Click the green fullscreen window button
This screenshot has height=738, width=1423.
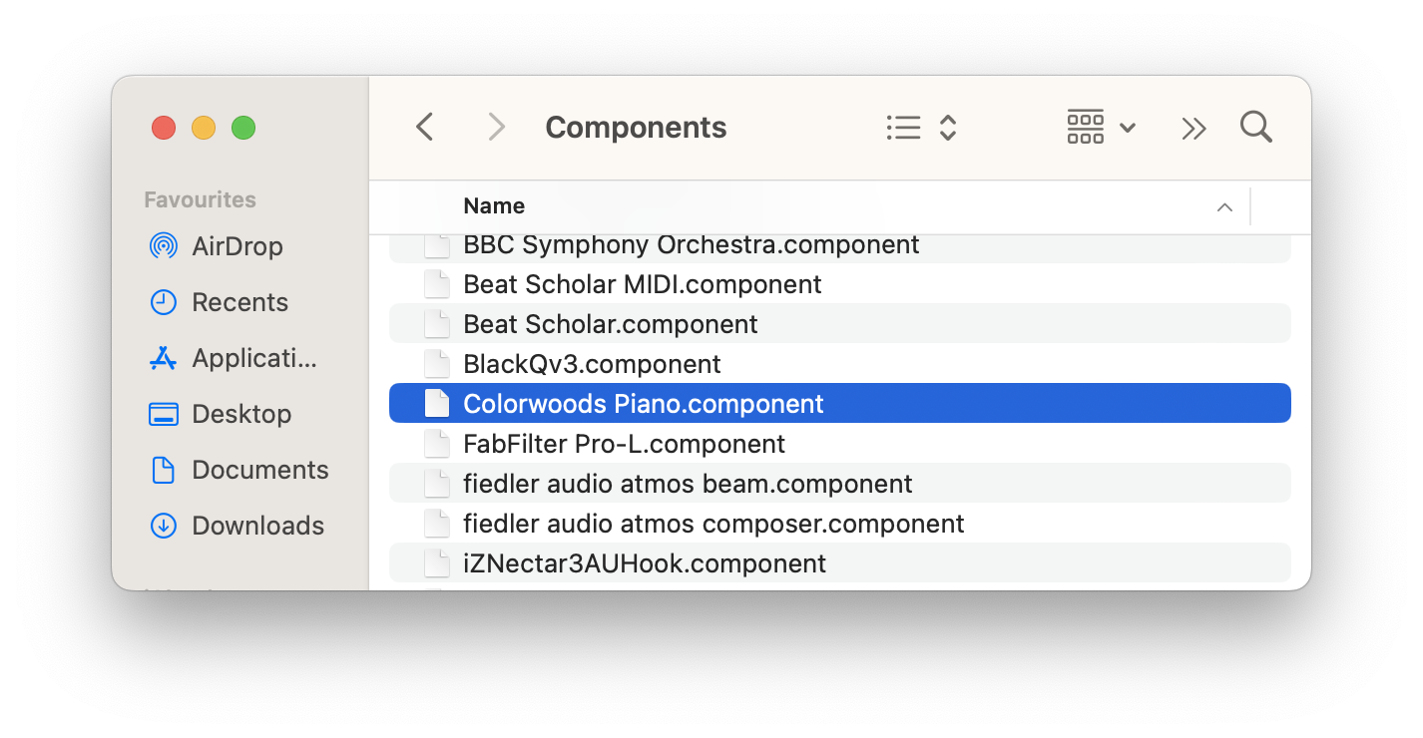[243, 128]
